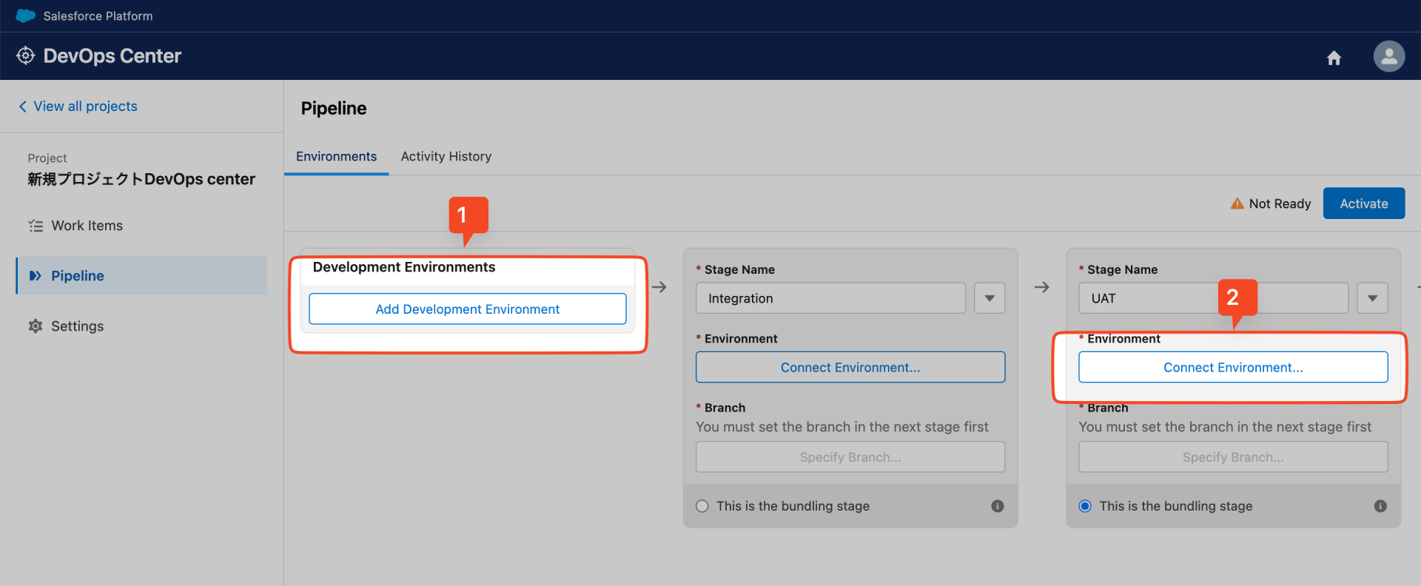The height and width of the screenshot is (586, 1421).
Task: Open the UAT stage name dropdown
Action: (x=1372, y=298)
